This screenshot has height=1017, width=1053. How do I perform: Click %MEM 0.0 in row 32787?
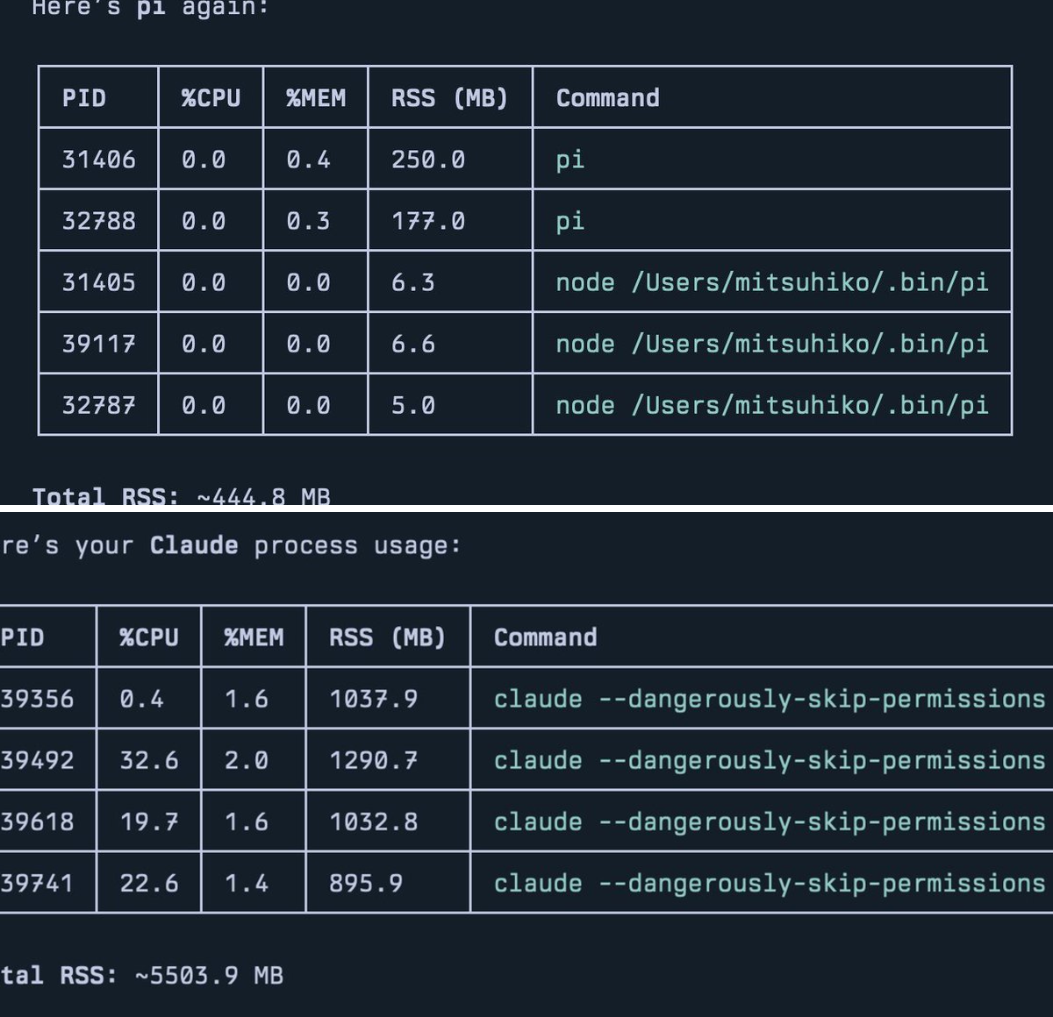308,405
